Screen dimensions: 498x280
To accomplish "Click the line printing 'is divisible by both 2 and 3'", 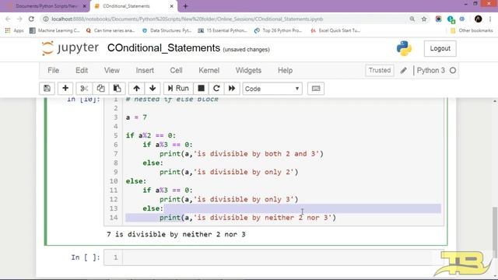I will coord(241,154).
